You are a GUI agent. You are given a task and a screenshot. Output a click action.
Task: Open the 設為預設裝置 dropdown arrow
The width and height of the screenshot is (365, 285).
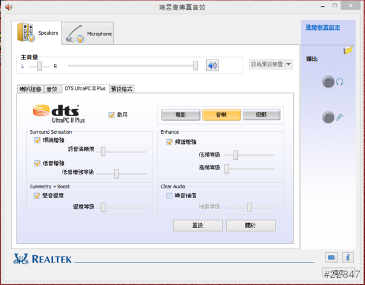pyautogui.click(x=288, y=64)
